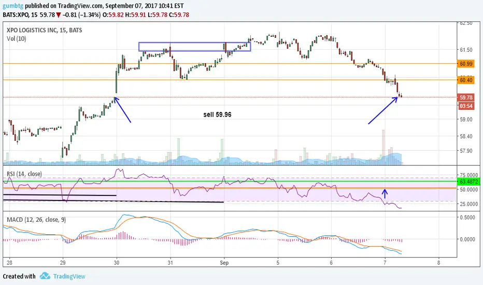The image size is (483, 285).
Task: Click the green 63.4872 RSI level label
Action: [x=468, y=181]
